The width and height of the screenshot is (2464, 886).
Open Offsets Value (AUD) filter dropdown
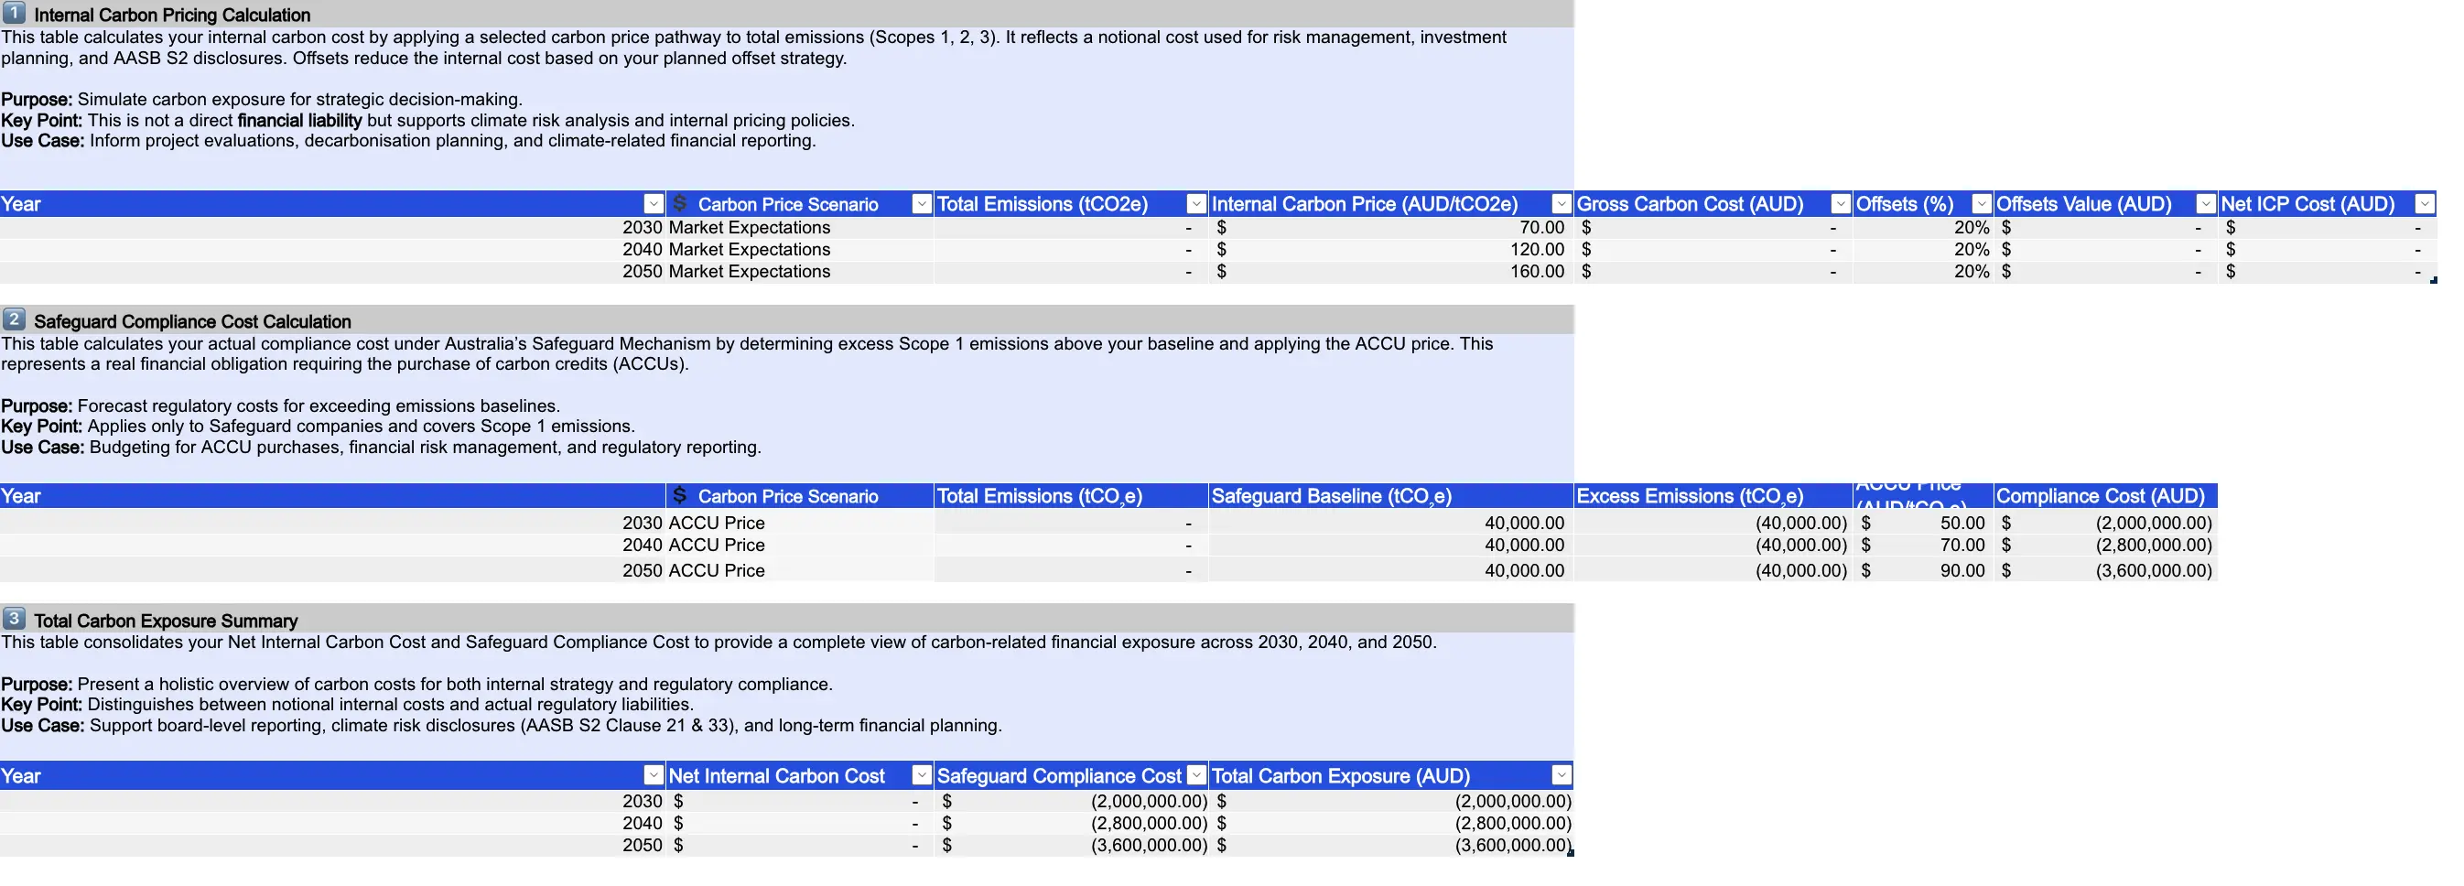point(2206,204)
